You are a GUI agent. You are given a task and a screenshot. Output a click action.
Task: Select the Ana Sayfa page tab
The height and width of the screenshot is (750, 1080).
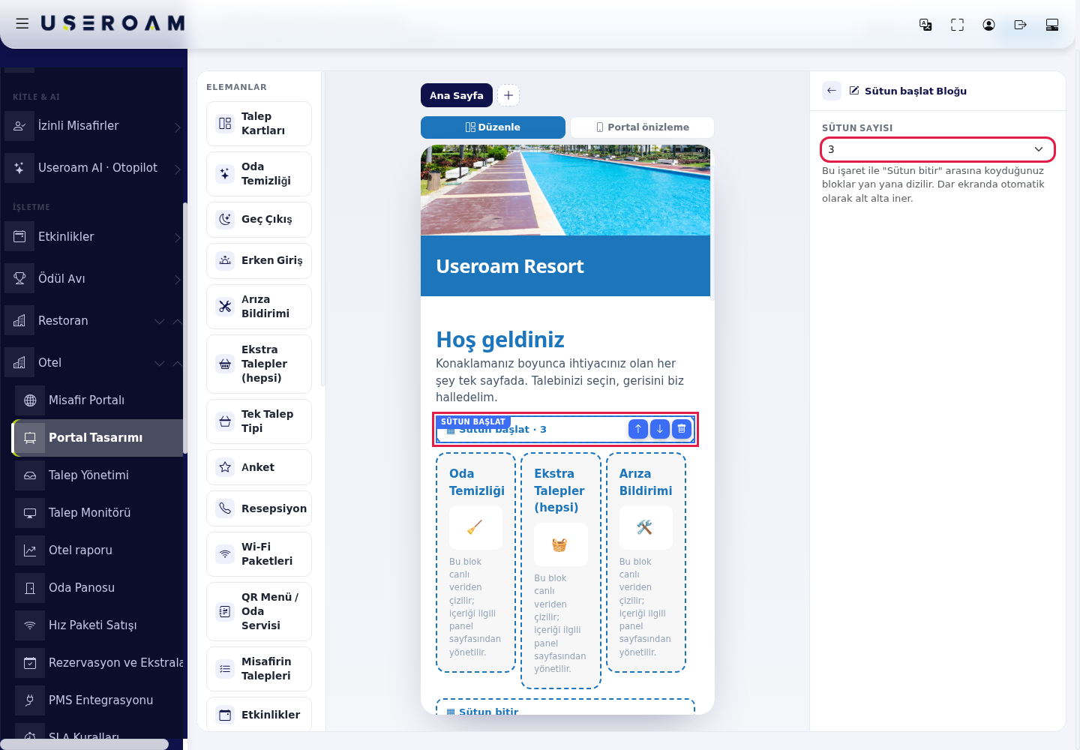[457, 95]
